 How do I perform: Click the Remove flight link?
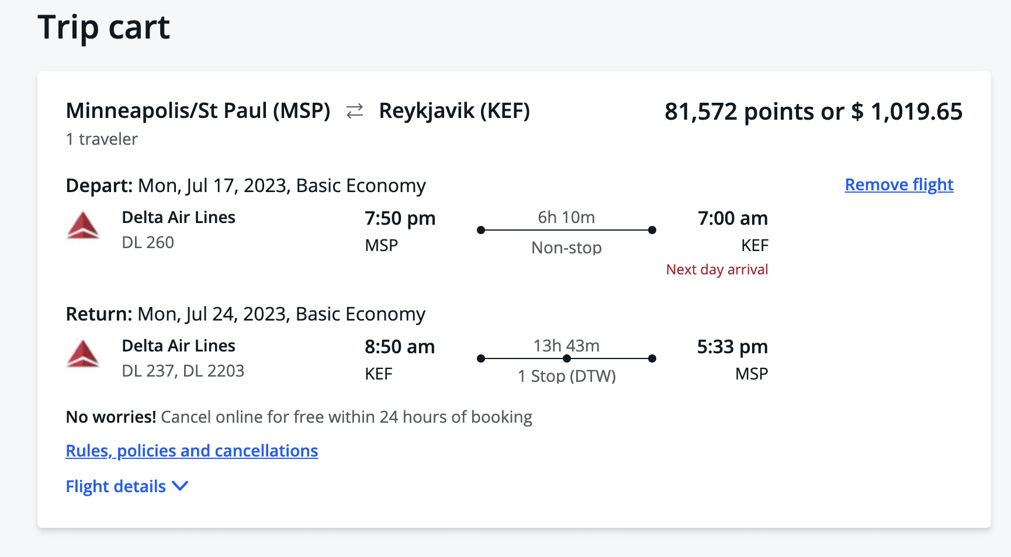tap(899, 184)
